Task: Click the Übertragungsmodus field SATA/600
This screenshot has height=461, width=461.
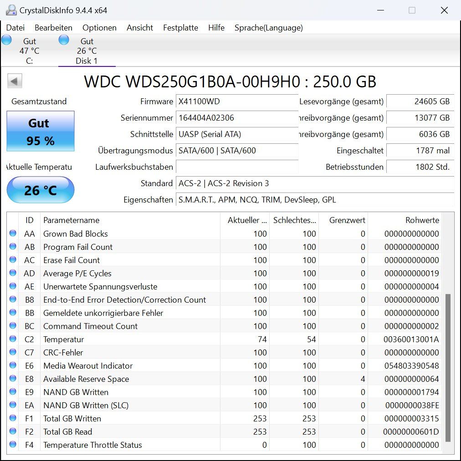Action: click(237, 151)
